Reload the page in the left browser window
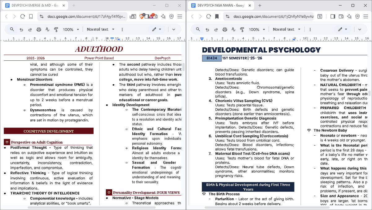372x210 pixels. [x=23, y=16]
